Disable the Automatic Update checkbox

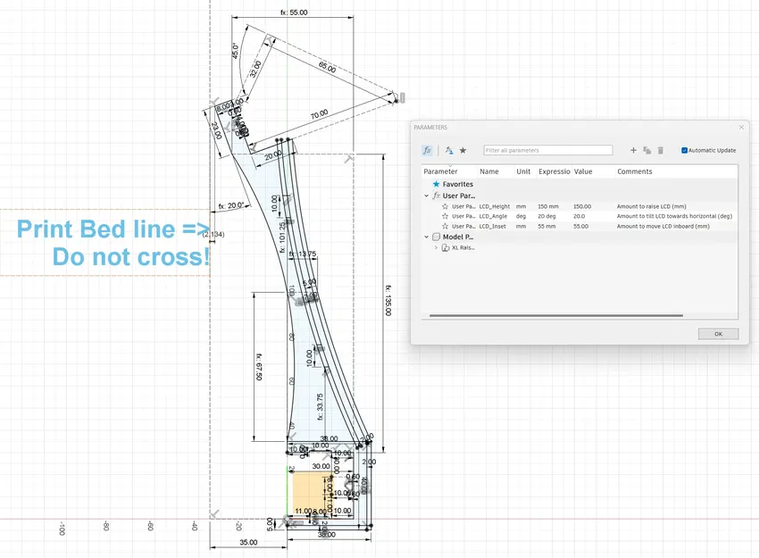(x=684, y=150)
